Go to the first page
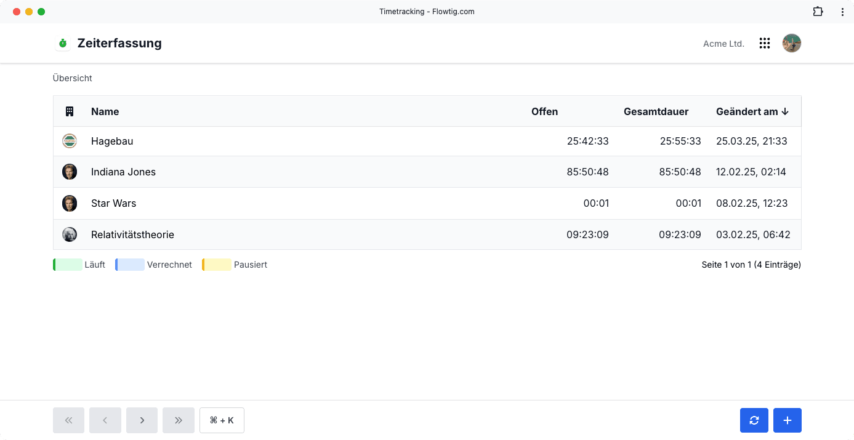The height and width of the screenshot is (440, 854). pyautogui.click(x=68, y=420)
